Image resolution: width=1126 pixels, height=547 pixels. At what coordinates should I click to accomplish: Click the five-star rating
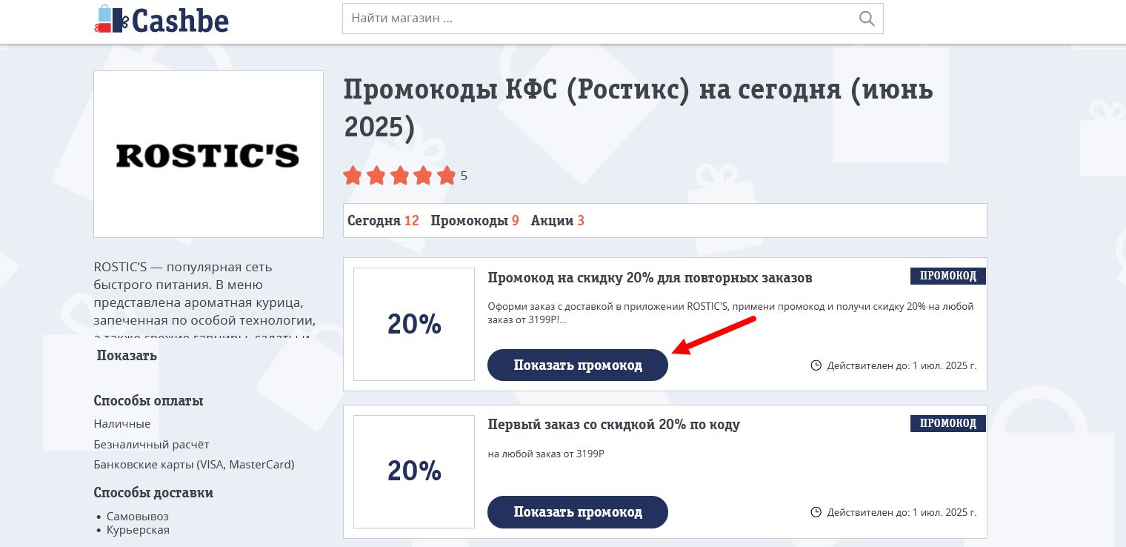tap(399, 176)
